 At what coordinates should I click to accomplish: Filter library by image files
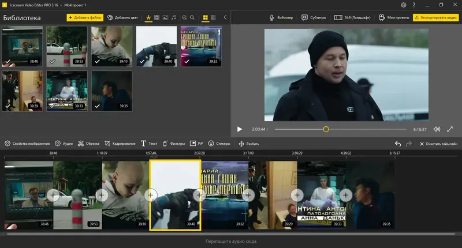[x=165, y=18]
